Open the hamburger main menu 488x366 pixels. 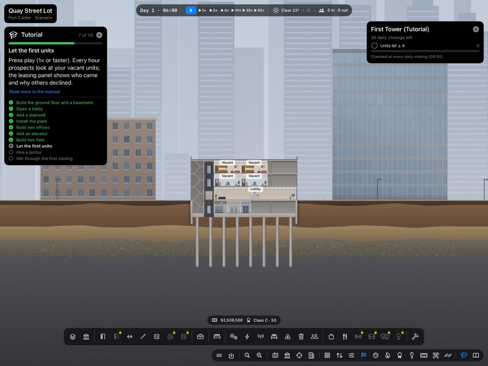click(219, 355)
